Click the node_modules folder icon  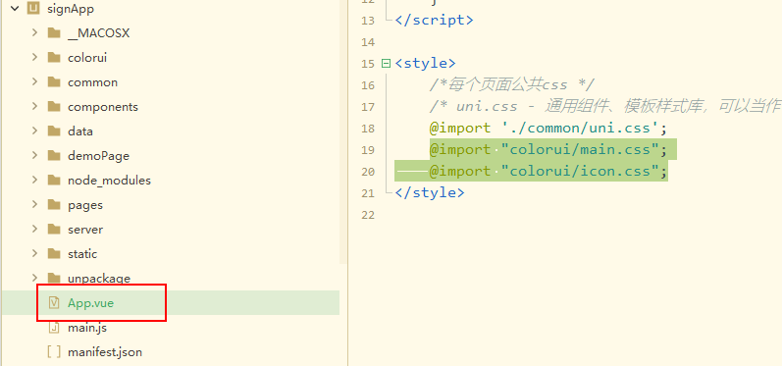[x=54, y=180]
